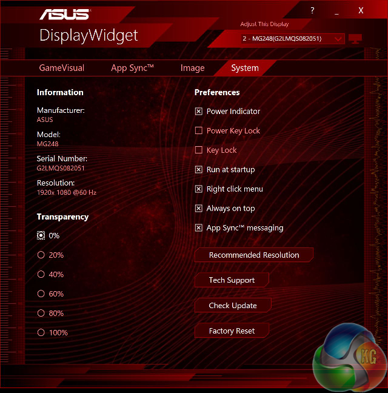Open the MG248 display selection combo box
The image size is (388, 393).
coord(293,39)
